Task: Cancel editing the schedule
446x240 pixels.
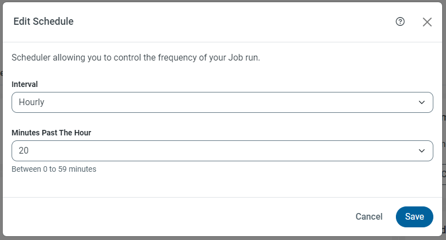Action: point(369,216)
